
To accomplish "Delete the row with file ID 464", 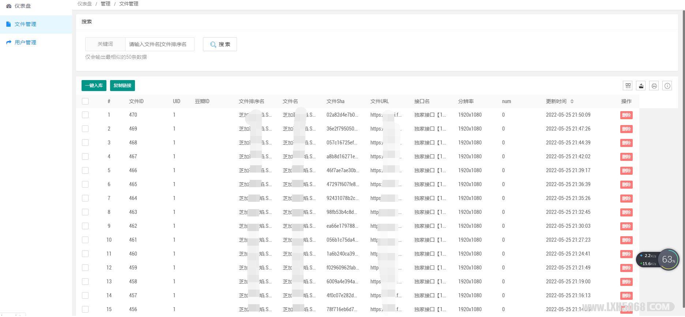I will tap(626, 199).
